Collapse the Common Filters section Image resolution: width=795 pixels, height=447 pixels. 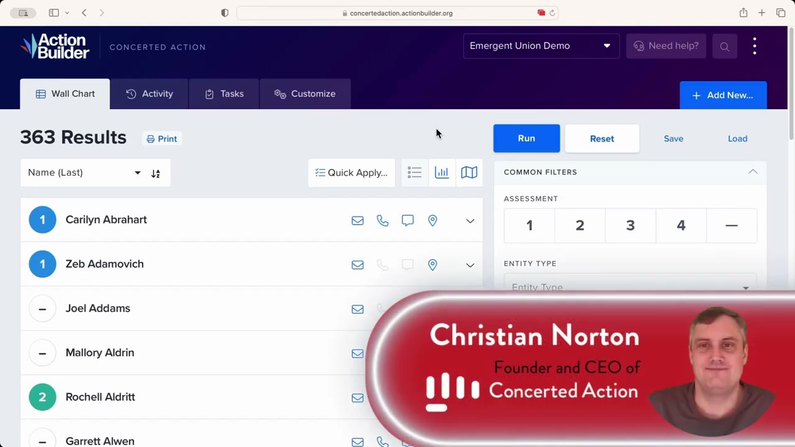click(753, 172)
